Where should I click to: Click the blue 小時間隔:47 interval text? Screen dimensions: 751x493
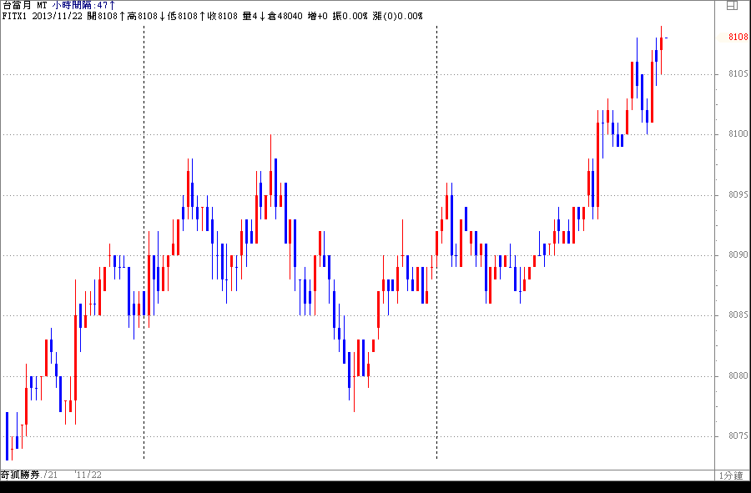83,5
